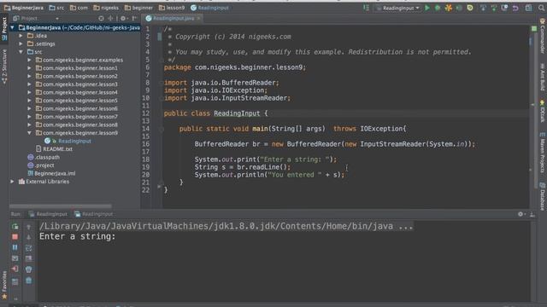Click ReadingInput in the navigation breadcrumb
Screen dimensions: 547x307
tap(209, 8)
